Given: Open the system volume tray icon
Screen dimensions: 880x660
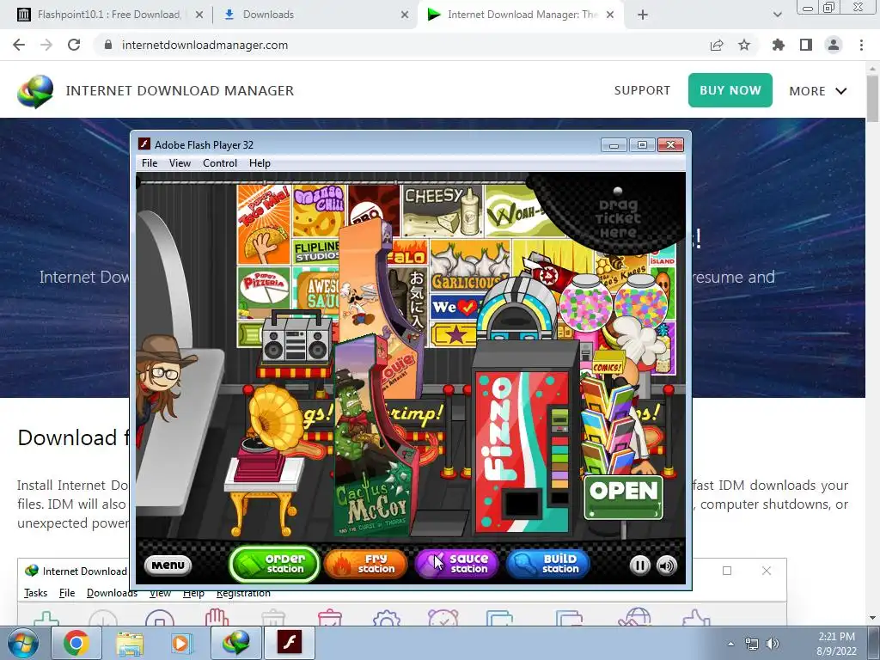Looking at the screenshot, I should [x=773, y=644].
